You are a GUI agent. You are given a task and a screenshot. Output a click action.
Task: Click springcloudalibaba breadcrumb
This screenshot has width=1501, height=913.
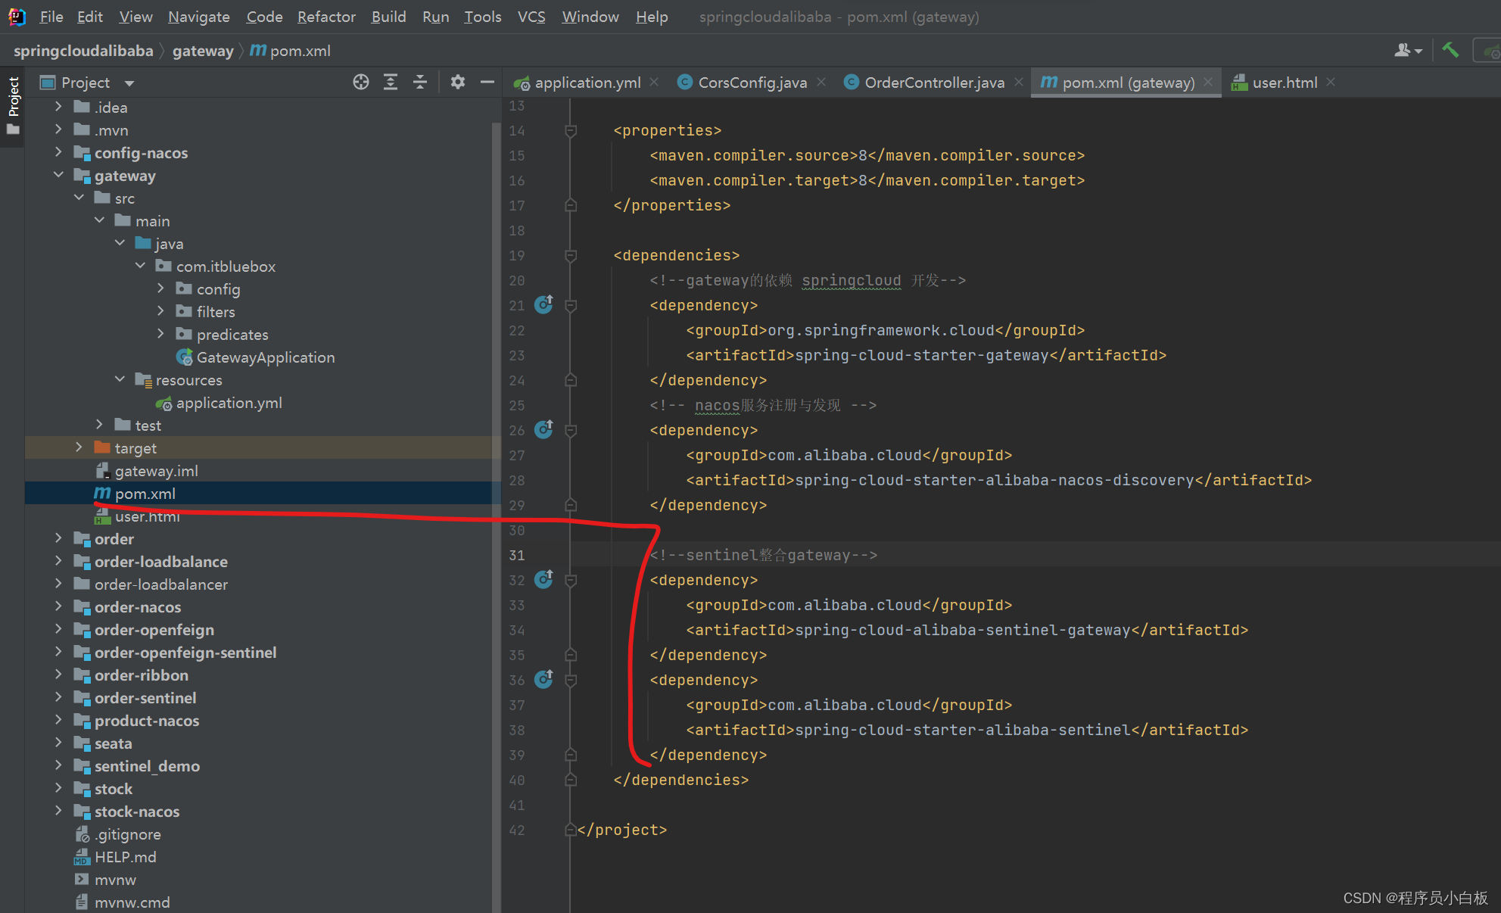tap(83, 51)
